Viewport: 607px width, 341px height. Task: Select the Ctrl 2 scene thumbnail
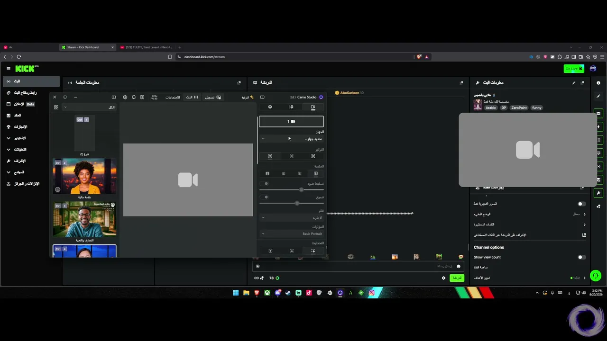84,176
